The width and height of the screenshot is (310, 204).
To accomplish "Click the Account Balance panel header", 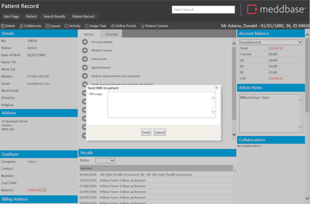I will 271,34.
